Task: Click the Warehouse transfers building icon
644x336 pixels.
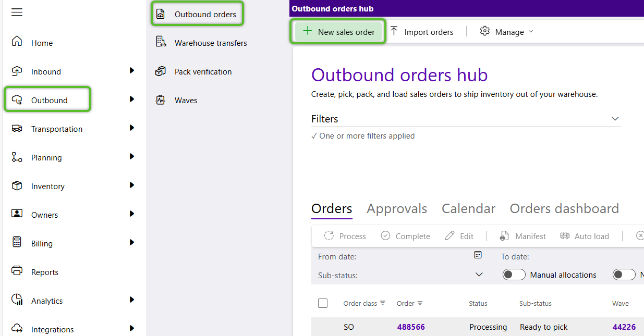Action: pyautogui.click(x=161, y=42)
